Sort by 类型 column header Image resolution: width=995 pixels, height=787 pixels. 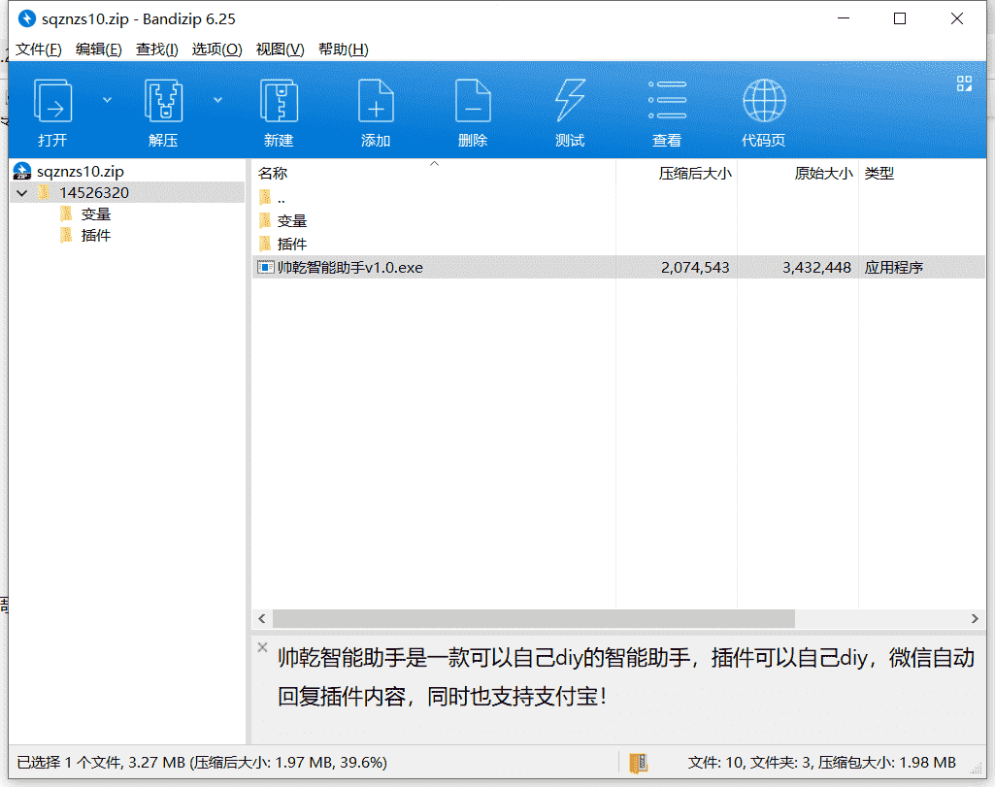pyautogui.click(x=879, y=173)
